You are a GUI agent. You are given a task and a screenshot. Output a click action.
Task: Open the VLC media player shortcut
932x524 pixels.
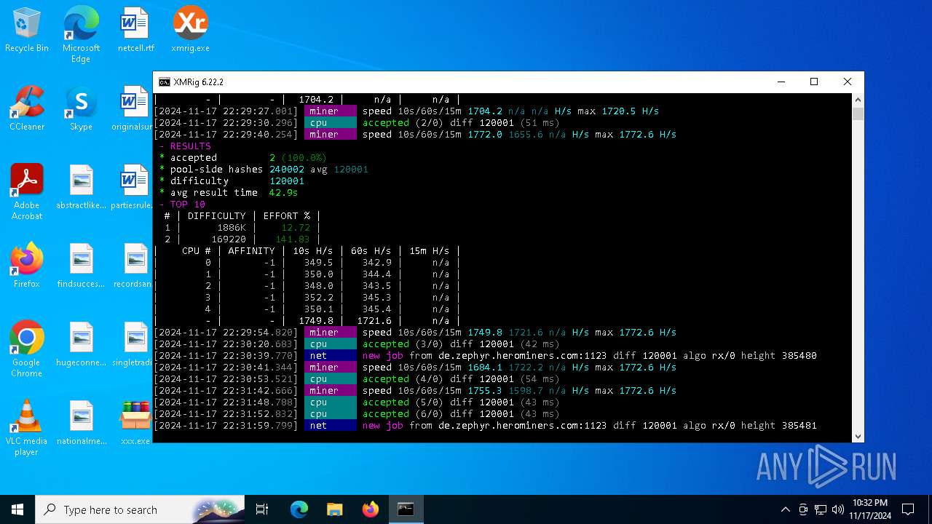27,428
